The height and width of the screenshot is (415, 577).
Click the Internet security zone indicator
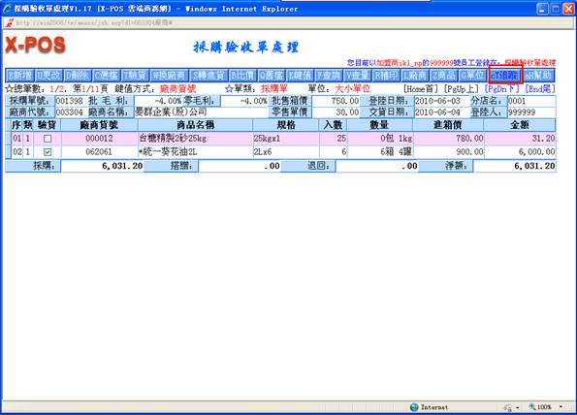coord(429,407)
